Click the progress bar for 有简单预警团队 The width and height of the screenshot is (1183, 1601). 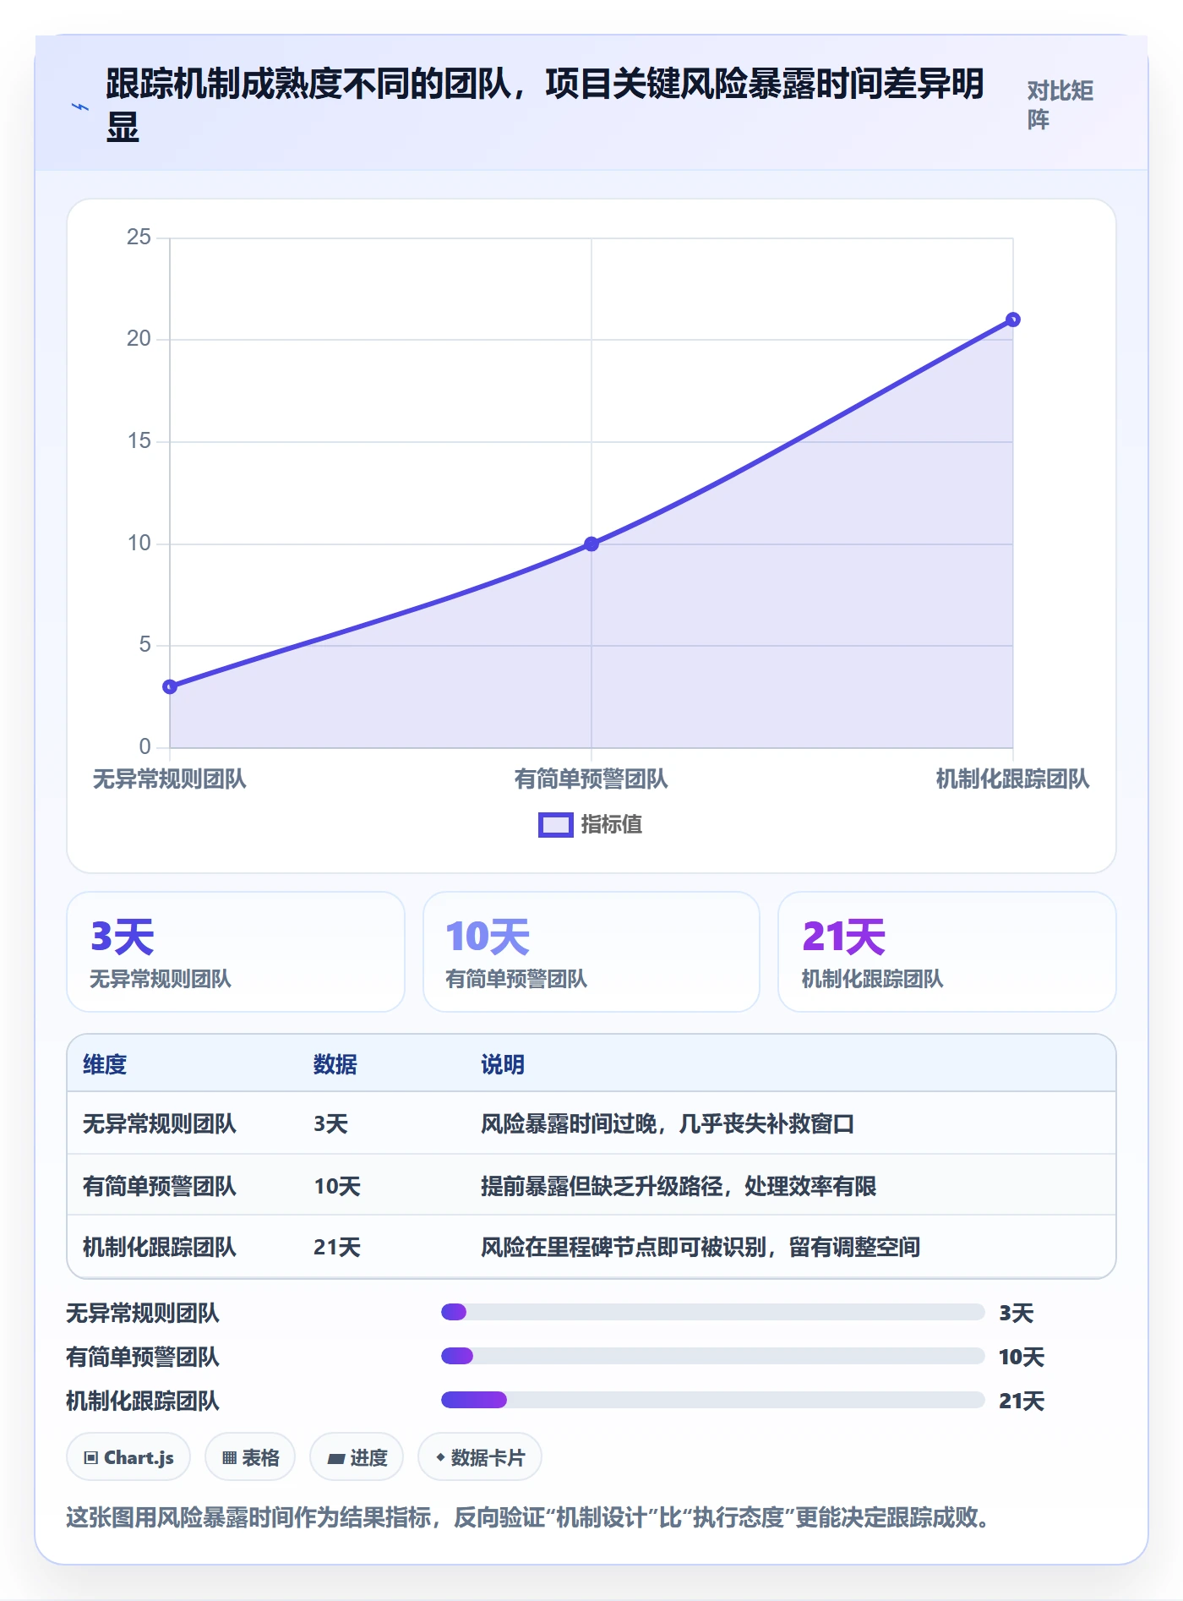pos(712,1356)
